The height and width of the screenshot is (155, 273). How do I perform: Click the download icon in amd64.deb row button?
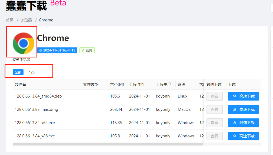coord(234,96)
